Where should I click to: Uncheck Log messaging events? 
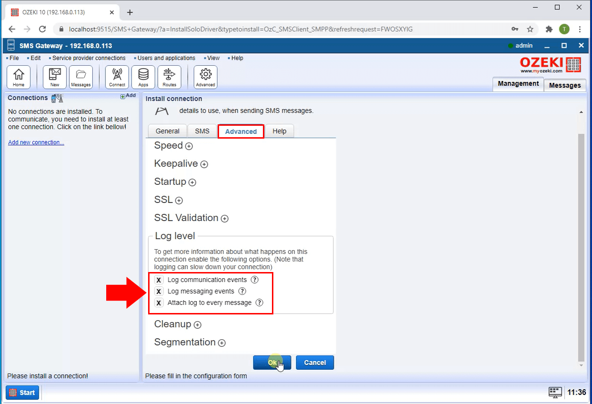click(159, 291)
